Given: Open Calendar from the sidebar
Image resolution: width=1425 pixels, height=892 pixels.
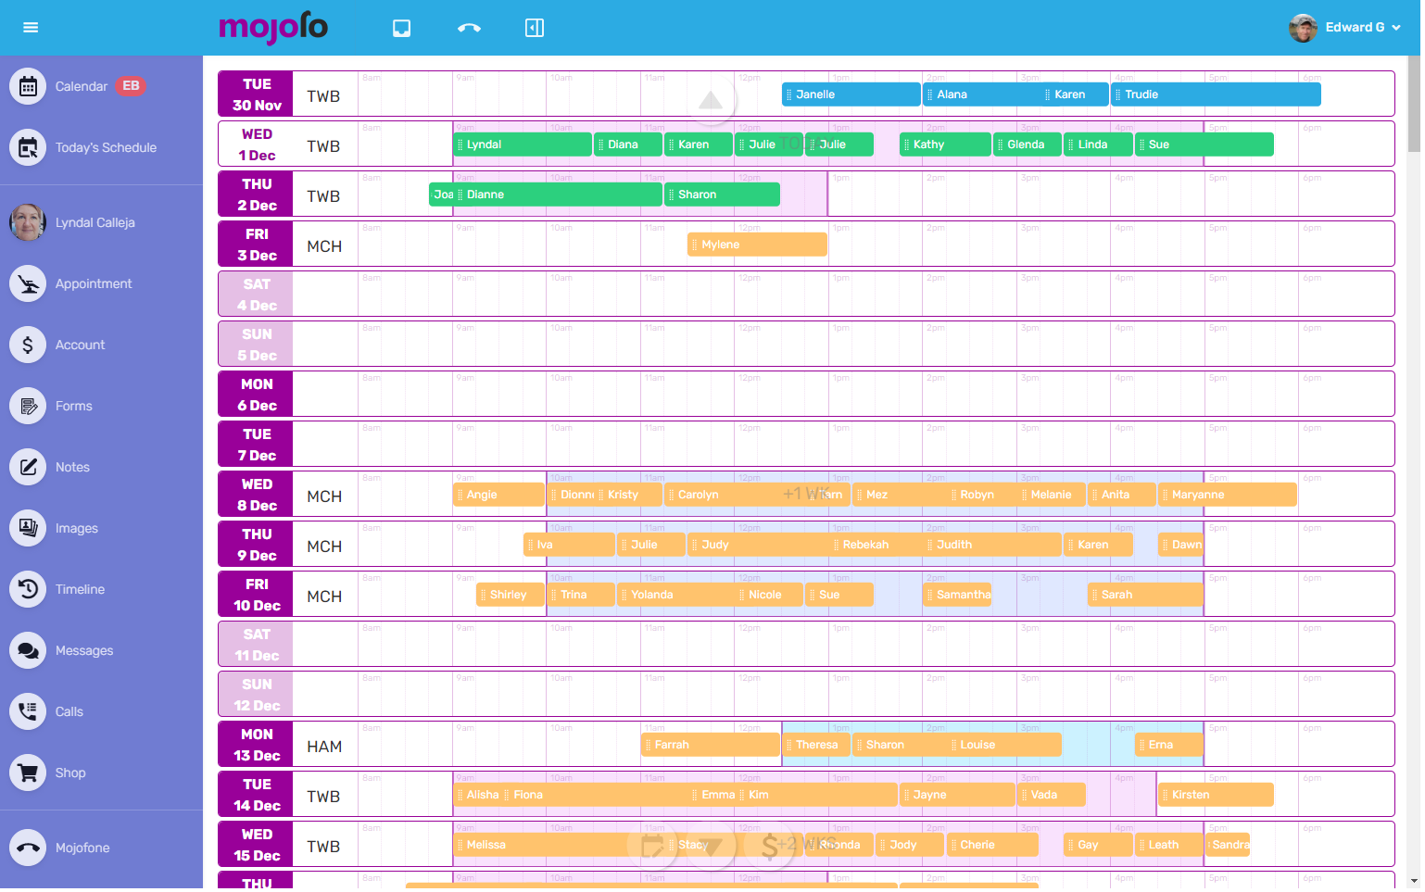Looking at the screenshot, I should coord(28,86).
